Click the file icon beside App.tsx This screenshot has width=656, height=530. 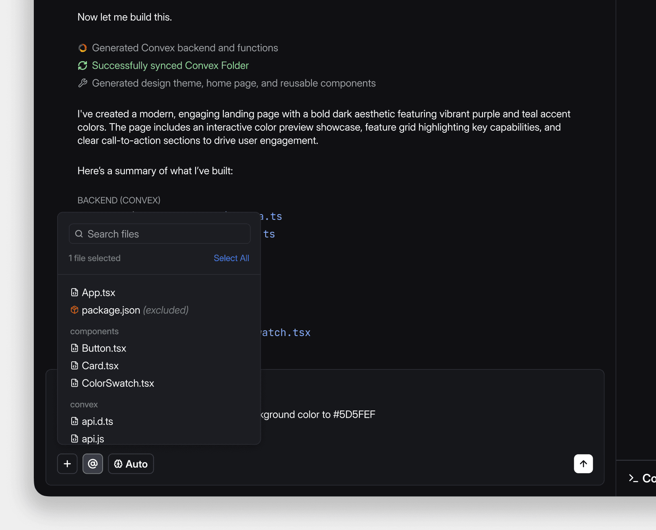click(x=75, y=293)
